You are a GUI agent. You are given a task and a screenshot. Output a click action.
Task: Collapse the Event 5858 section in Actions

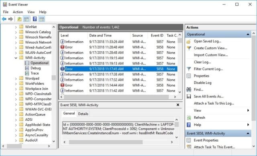[248, 134]
